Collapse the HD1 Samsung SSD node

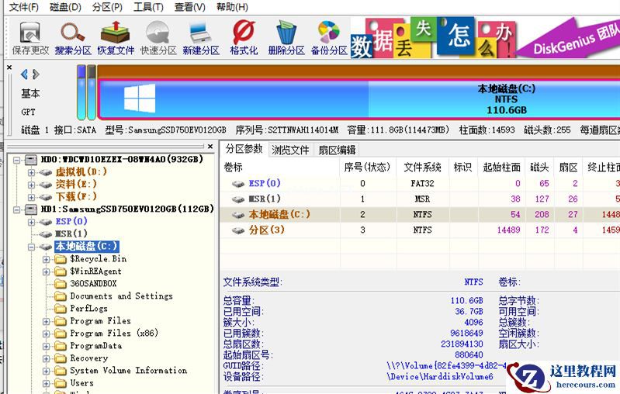pyautogui.click(x=16, y=209)
